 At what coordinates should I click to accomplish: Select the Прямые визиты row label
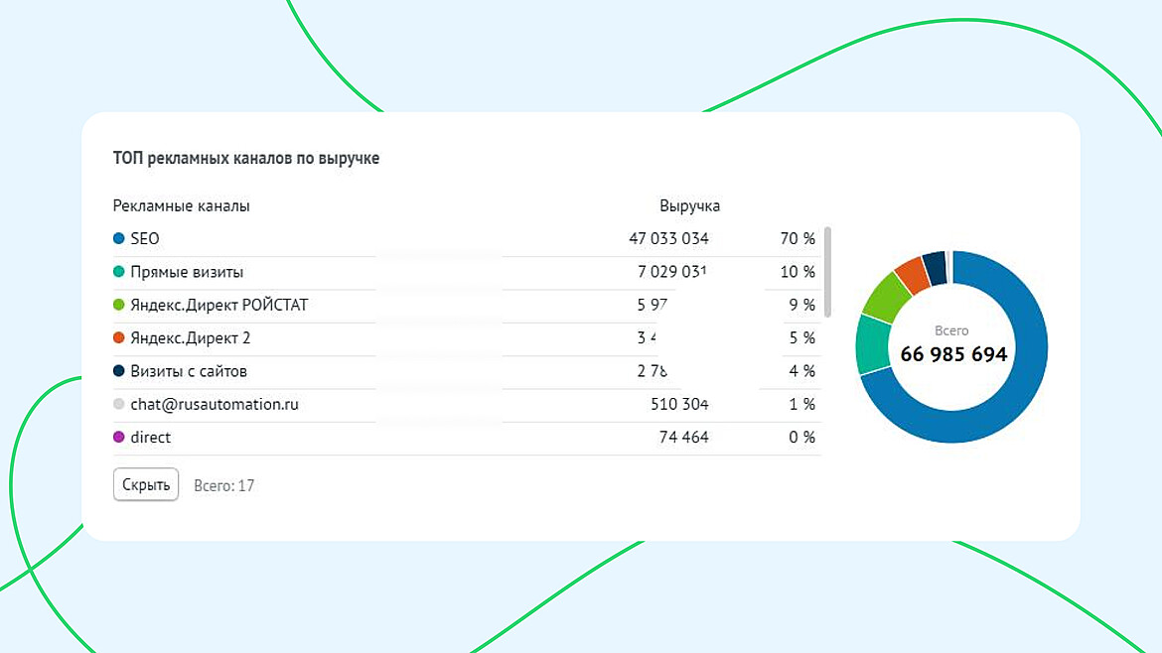coord(187,272)
